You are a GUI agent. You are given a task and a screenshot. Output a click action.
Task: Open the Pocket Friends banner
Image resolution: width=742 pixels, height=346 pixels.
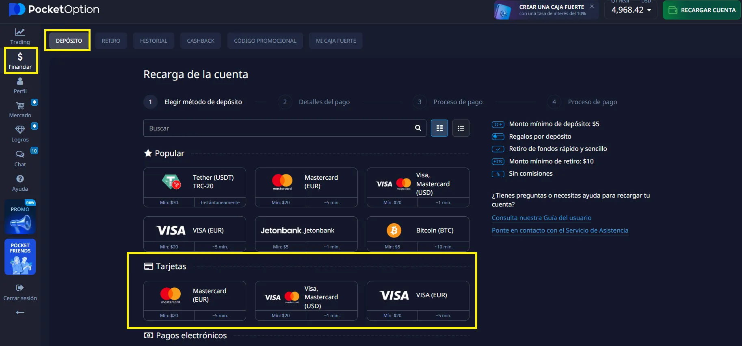point(20,257)
